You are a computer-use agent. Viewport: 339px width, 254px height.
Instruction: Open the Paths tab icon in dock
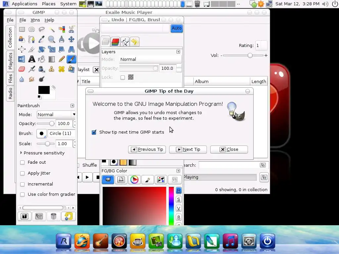click(x=125, y=42)
